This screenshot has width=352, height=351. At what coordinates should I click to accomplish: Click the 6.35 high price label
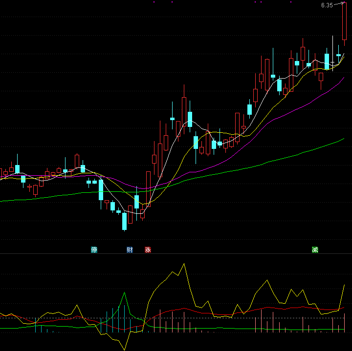[327, 5]
